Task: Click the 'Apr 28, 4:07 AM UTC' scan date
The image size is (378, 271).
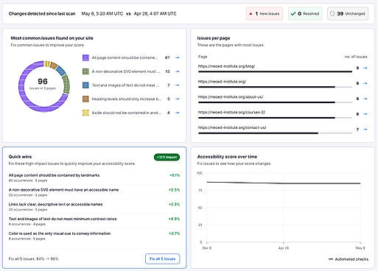Action: pyautogui.click(x=155, y=14)
